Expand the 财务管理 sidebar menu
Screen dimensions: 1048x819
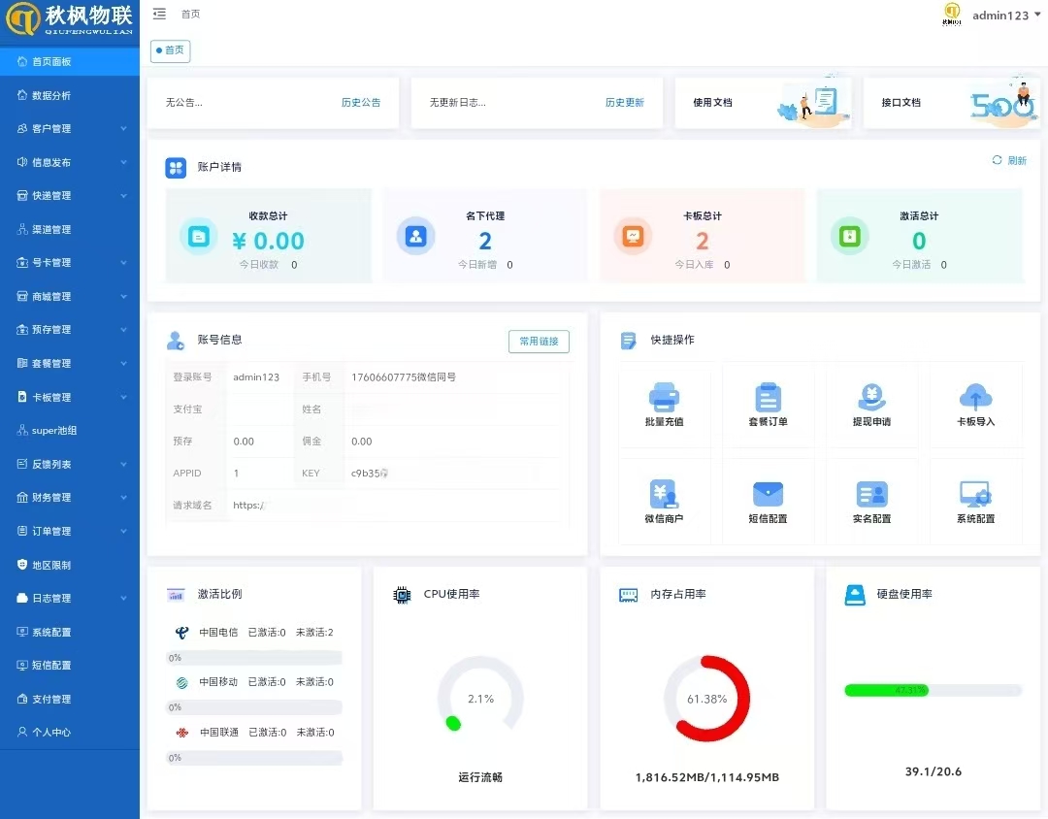70,498
